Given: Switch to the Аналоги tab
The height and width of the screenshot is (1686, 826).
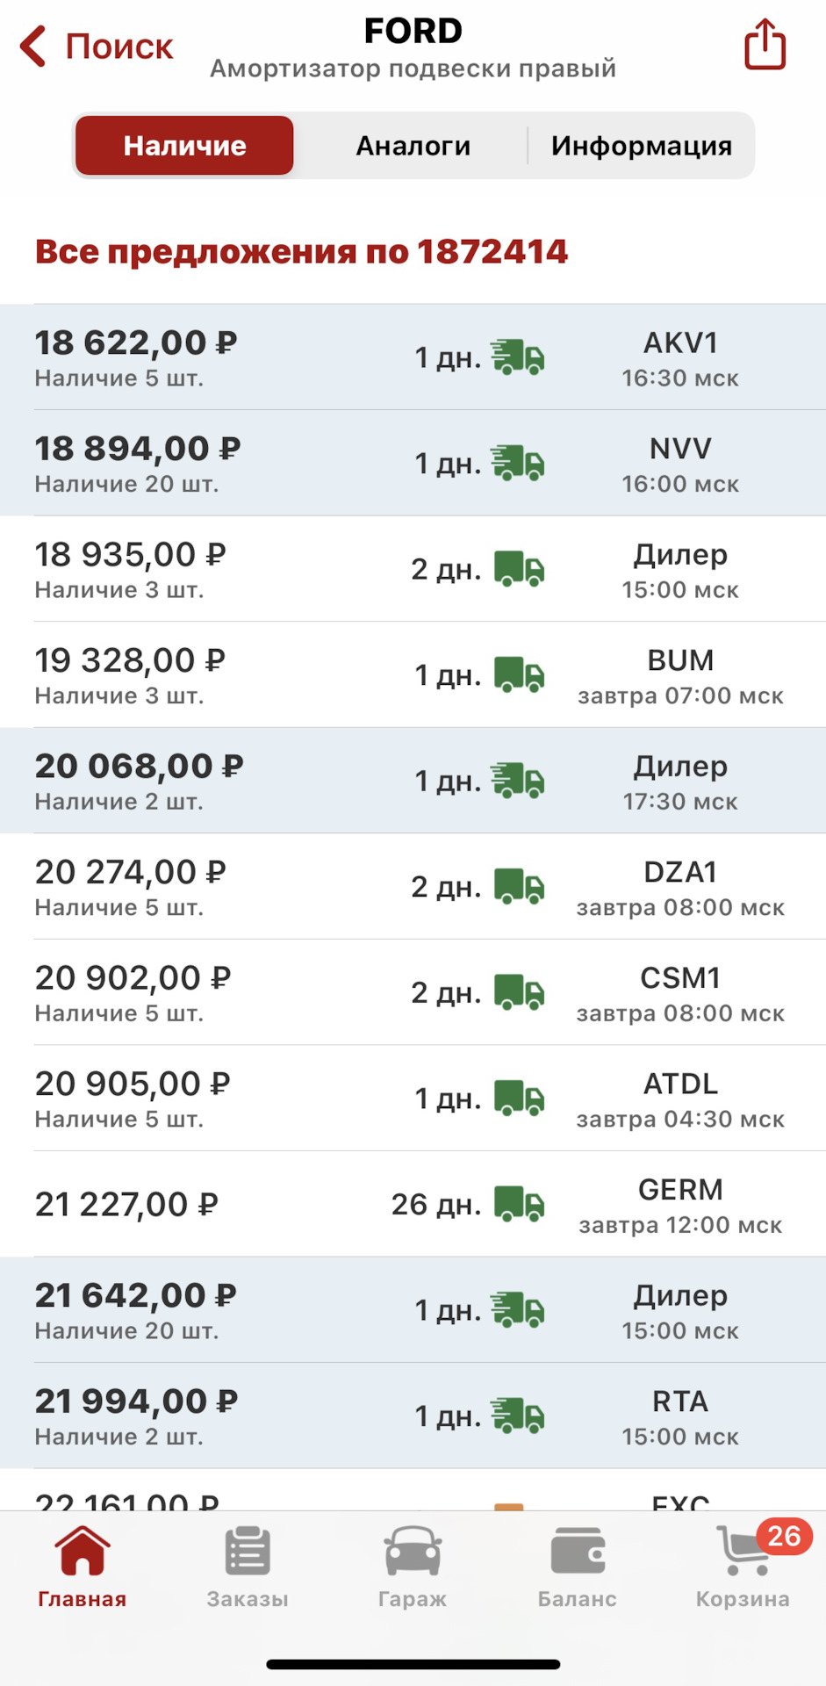Looking at the screenshot, I should point(413,146).
